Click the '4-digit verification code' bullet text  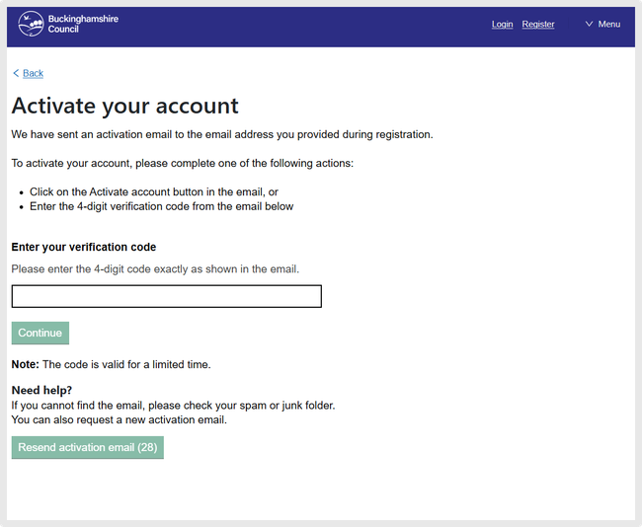[x=161, y=206]
